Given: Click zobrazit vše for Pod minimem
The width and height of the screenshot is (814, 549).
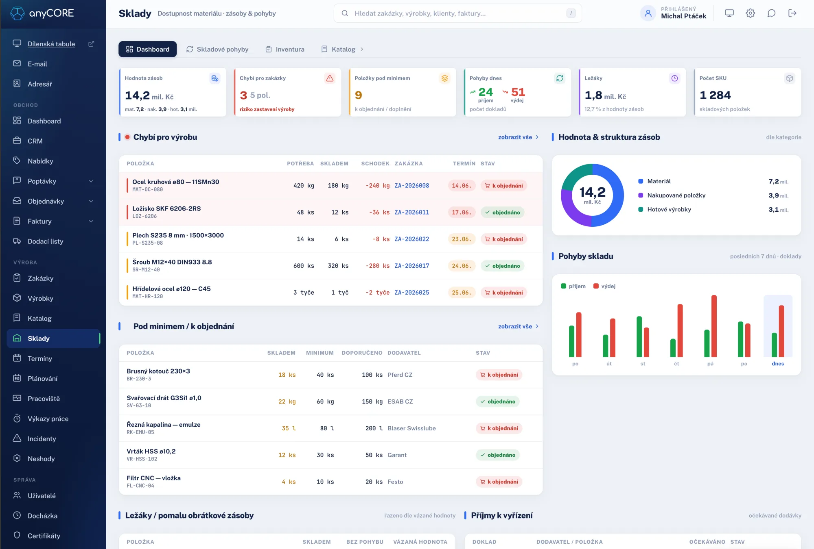Looking at the screenshot, I should tap(519, 326).
